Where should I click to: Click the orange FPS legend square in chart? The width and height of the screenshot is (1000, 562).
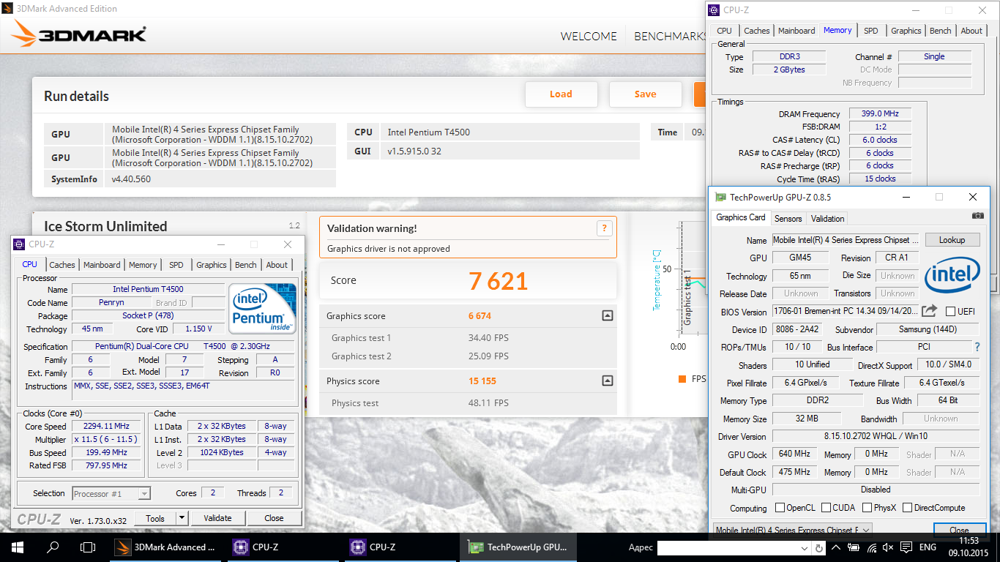pos(682,379)
